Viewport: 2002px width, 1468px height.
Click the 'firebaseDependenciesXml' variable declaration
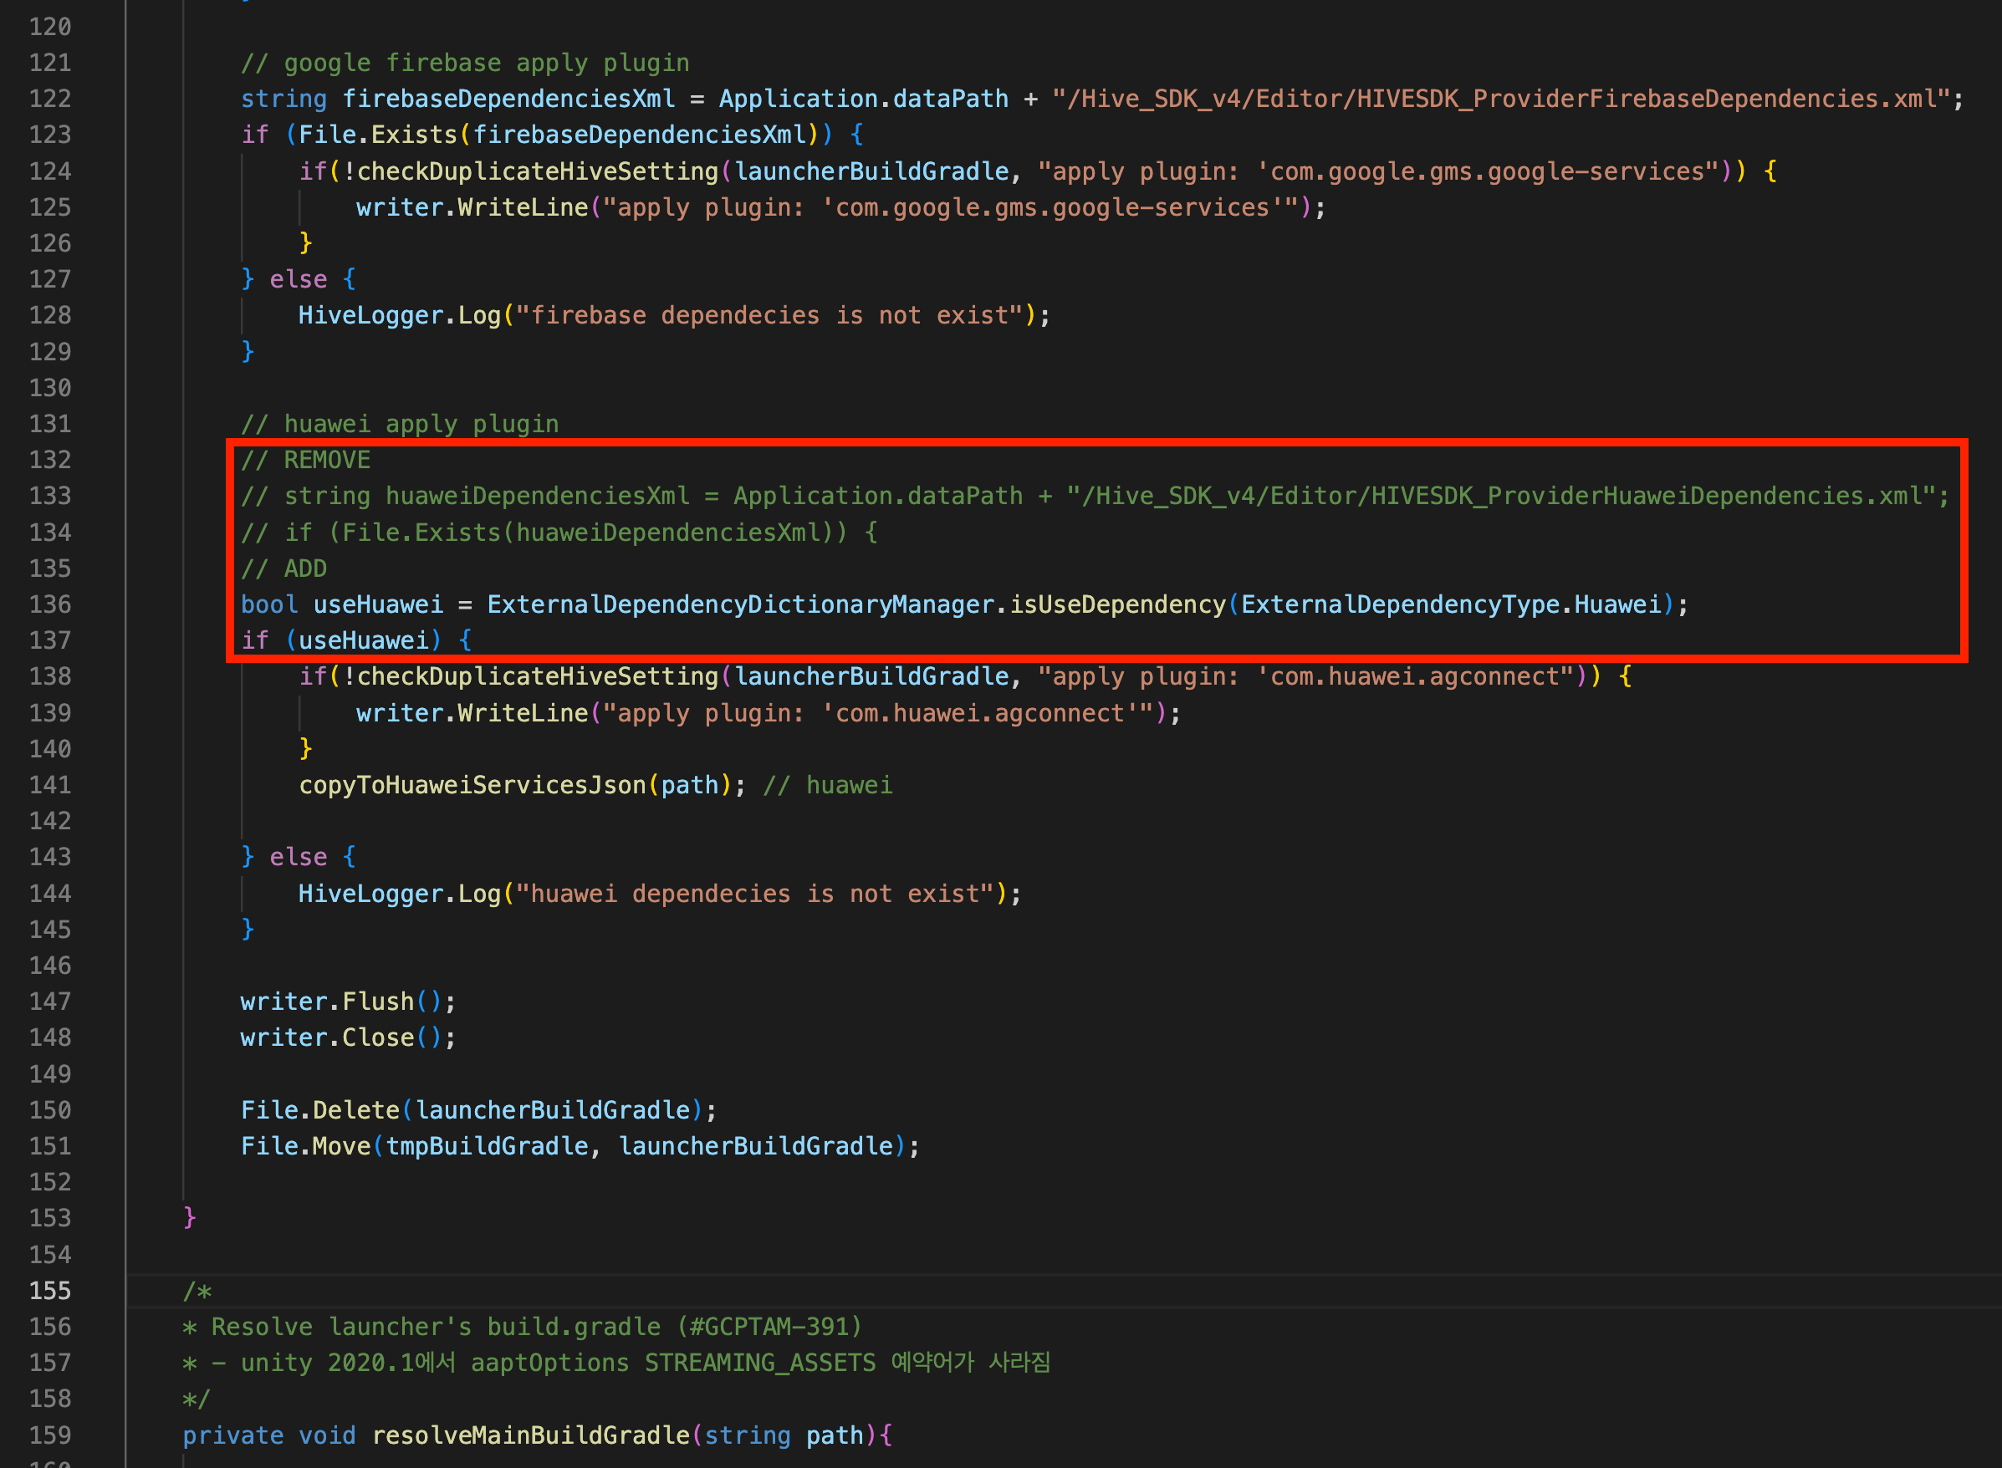[x=508, y=99]
